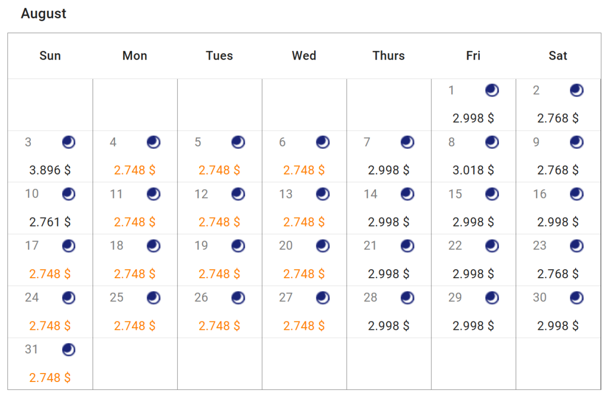Pick the 2.748 $ price on August 26

coord(219,326)
